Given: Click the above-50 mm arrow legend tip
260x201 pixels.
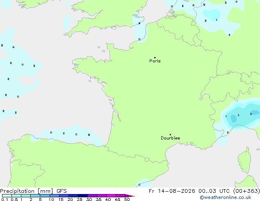Looking at the screenshot, I should (130, 196).
